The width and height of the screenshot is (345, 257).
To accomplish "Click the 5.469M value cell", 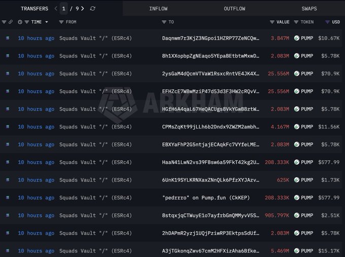I will [280, 251].
